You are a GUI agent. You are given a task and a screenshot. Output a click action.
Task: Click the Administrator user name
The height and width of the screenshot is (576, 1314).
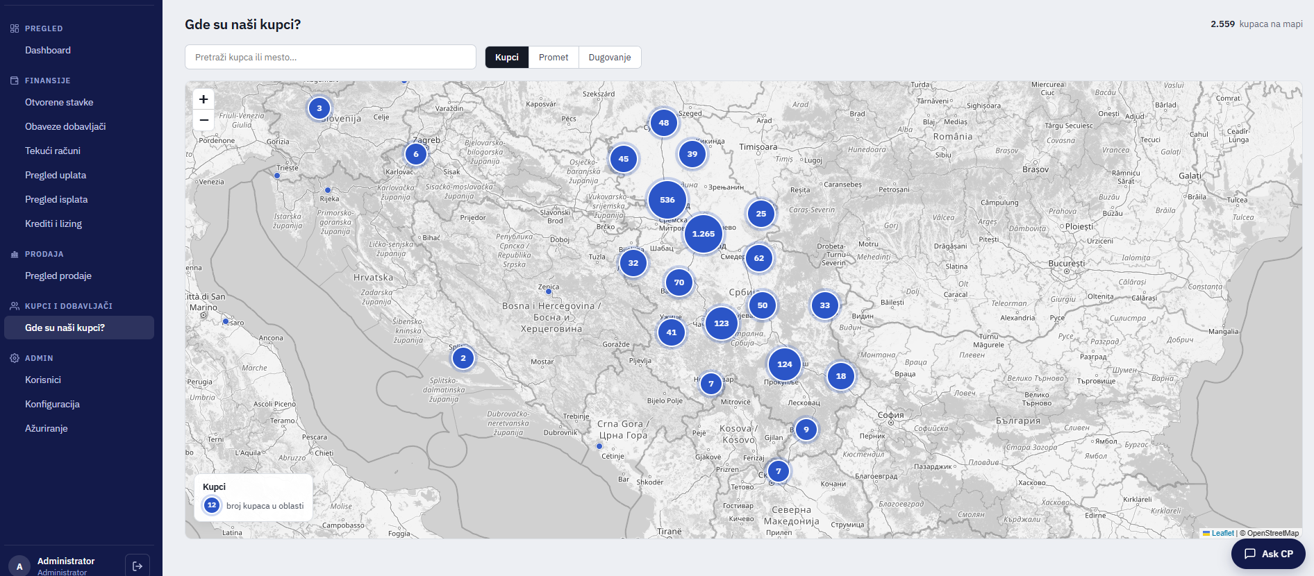(66, 561)
